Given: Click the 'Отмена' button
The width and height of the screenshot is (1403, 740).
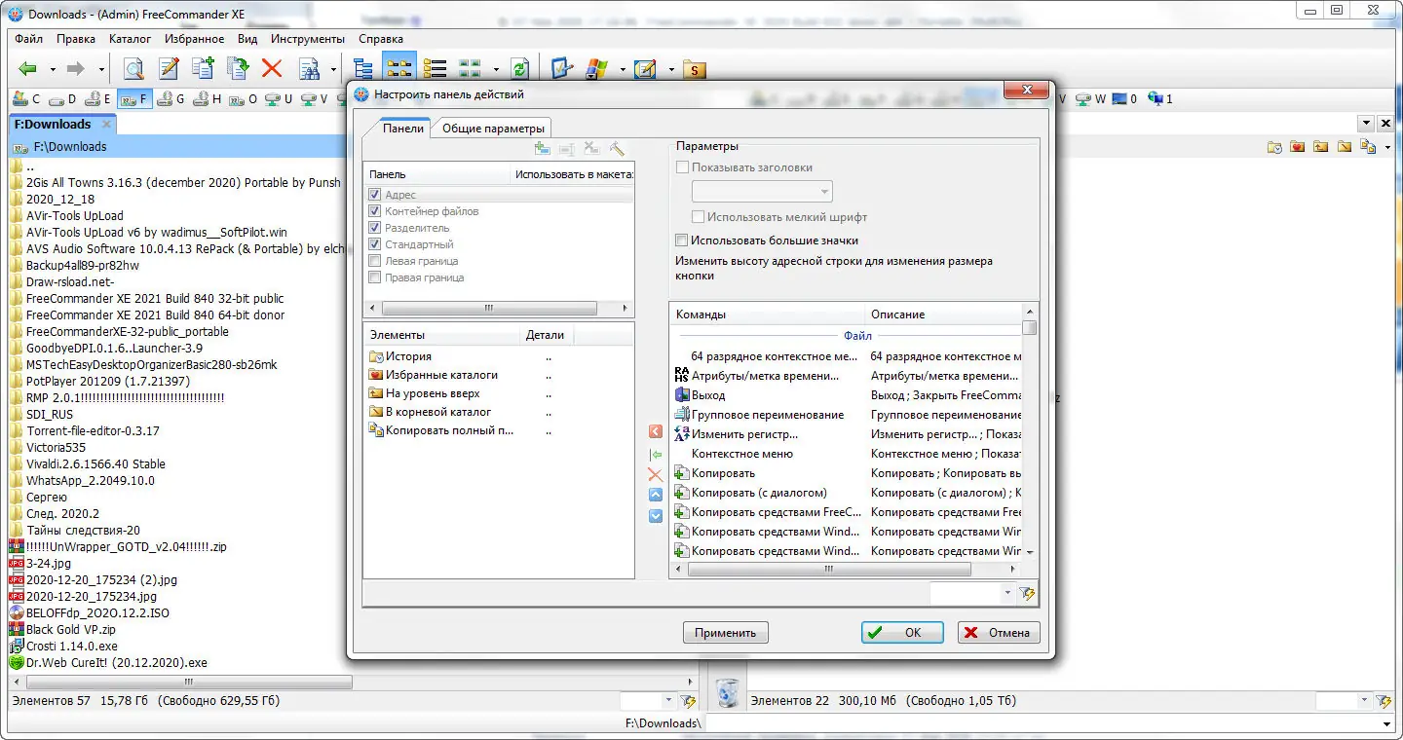Looking at the screenshot, I should click(x=999, y=633).
